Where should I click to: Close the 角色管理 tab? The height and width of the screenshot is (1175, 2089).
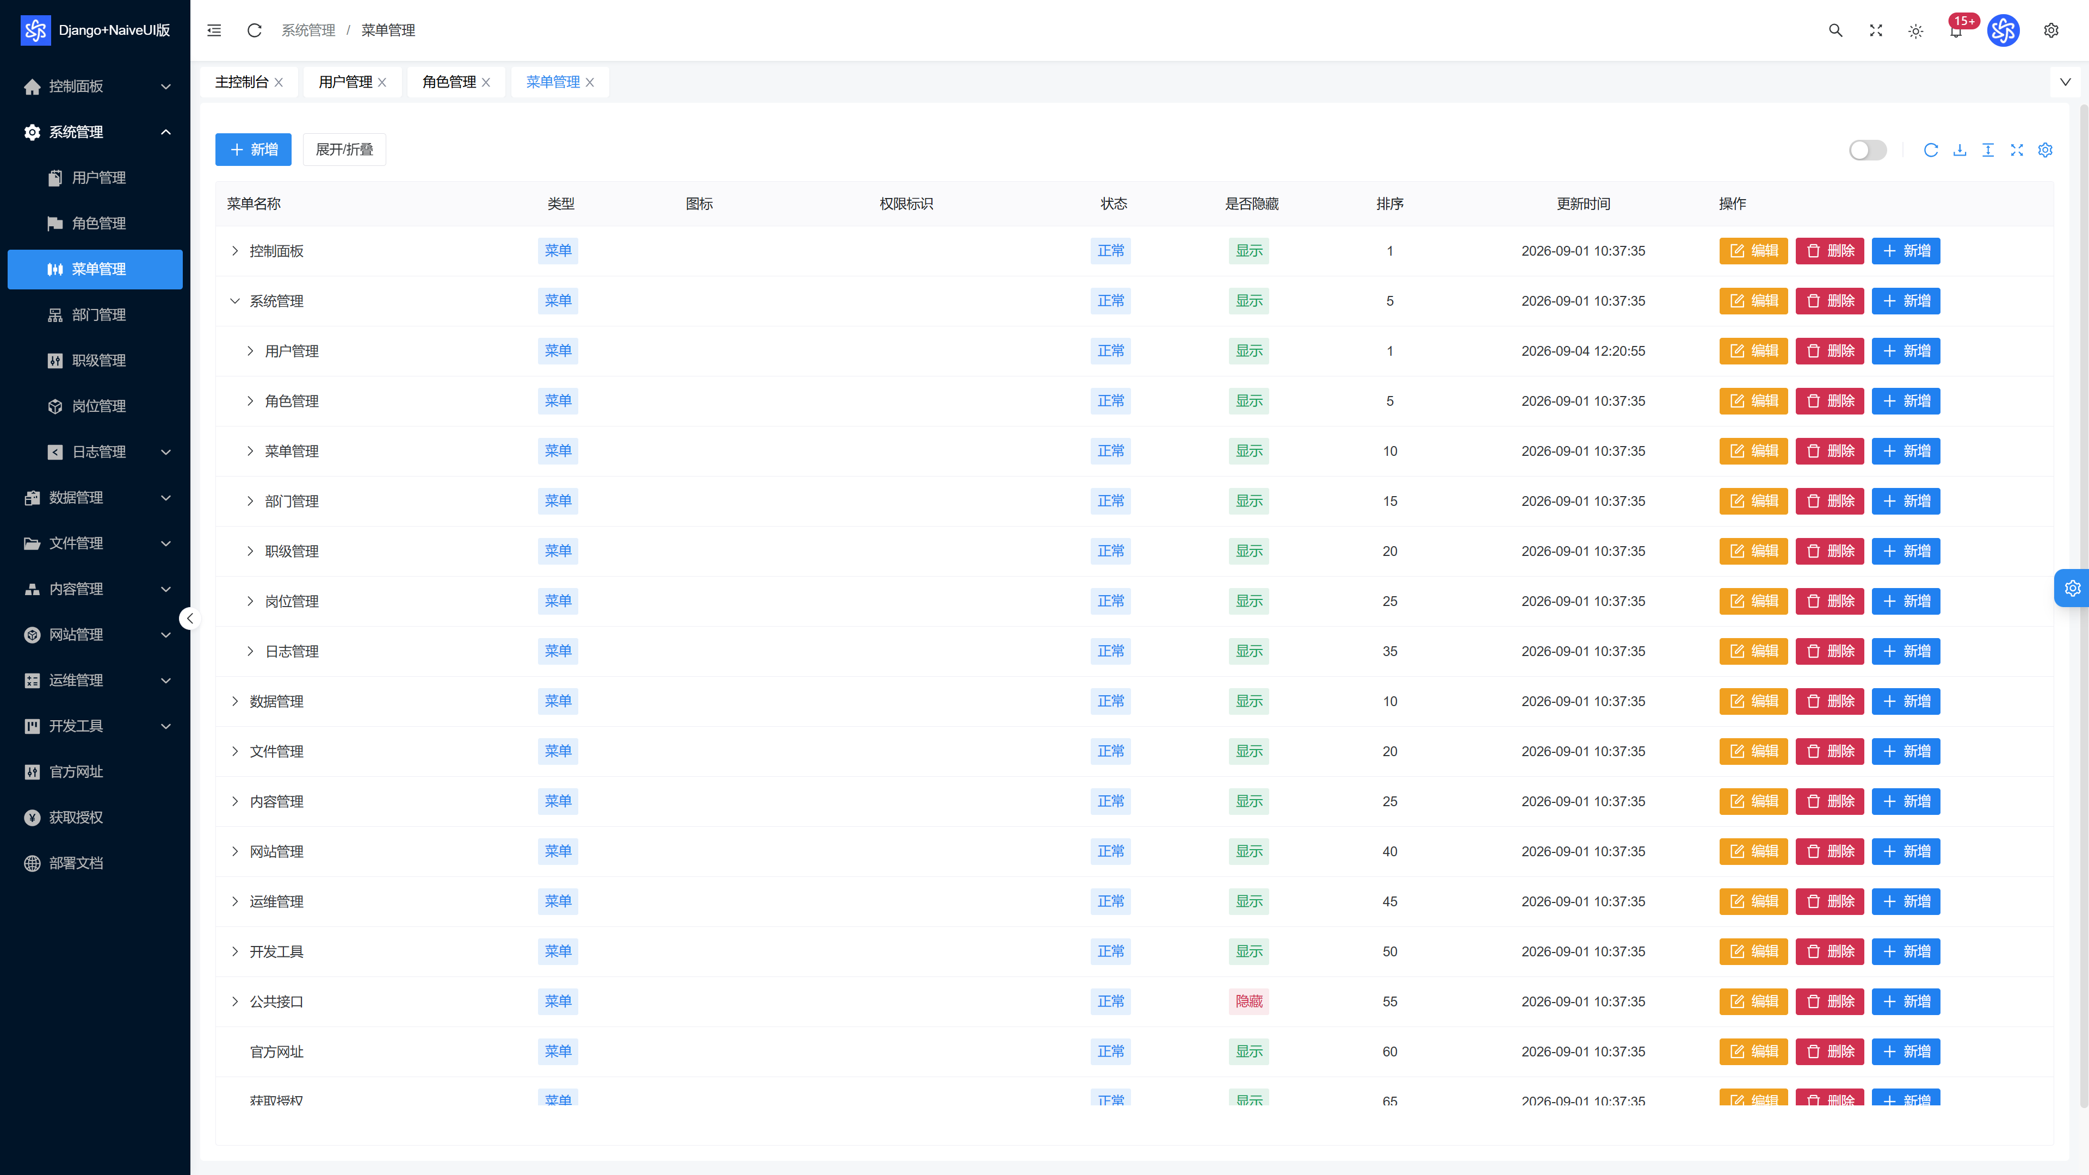point(486,82)
